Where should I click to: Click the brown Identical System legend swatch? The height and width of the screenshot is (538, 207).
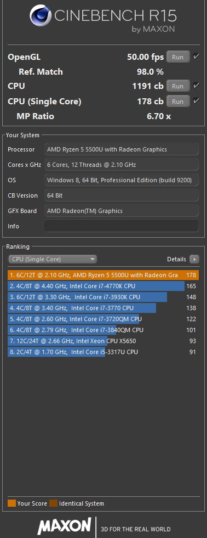click(53, 503)
